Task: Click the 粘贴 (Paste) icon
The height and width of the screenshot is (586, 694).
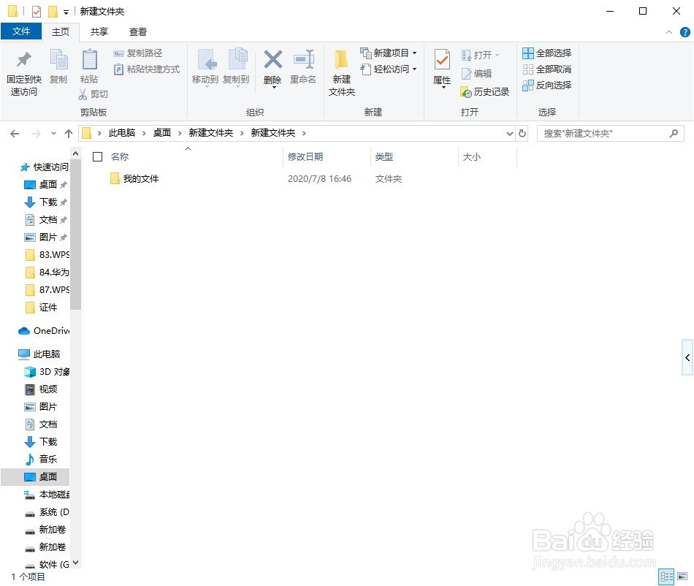Action: click(x=90, y=66)
